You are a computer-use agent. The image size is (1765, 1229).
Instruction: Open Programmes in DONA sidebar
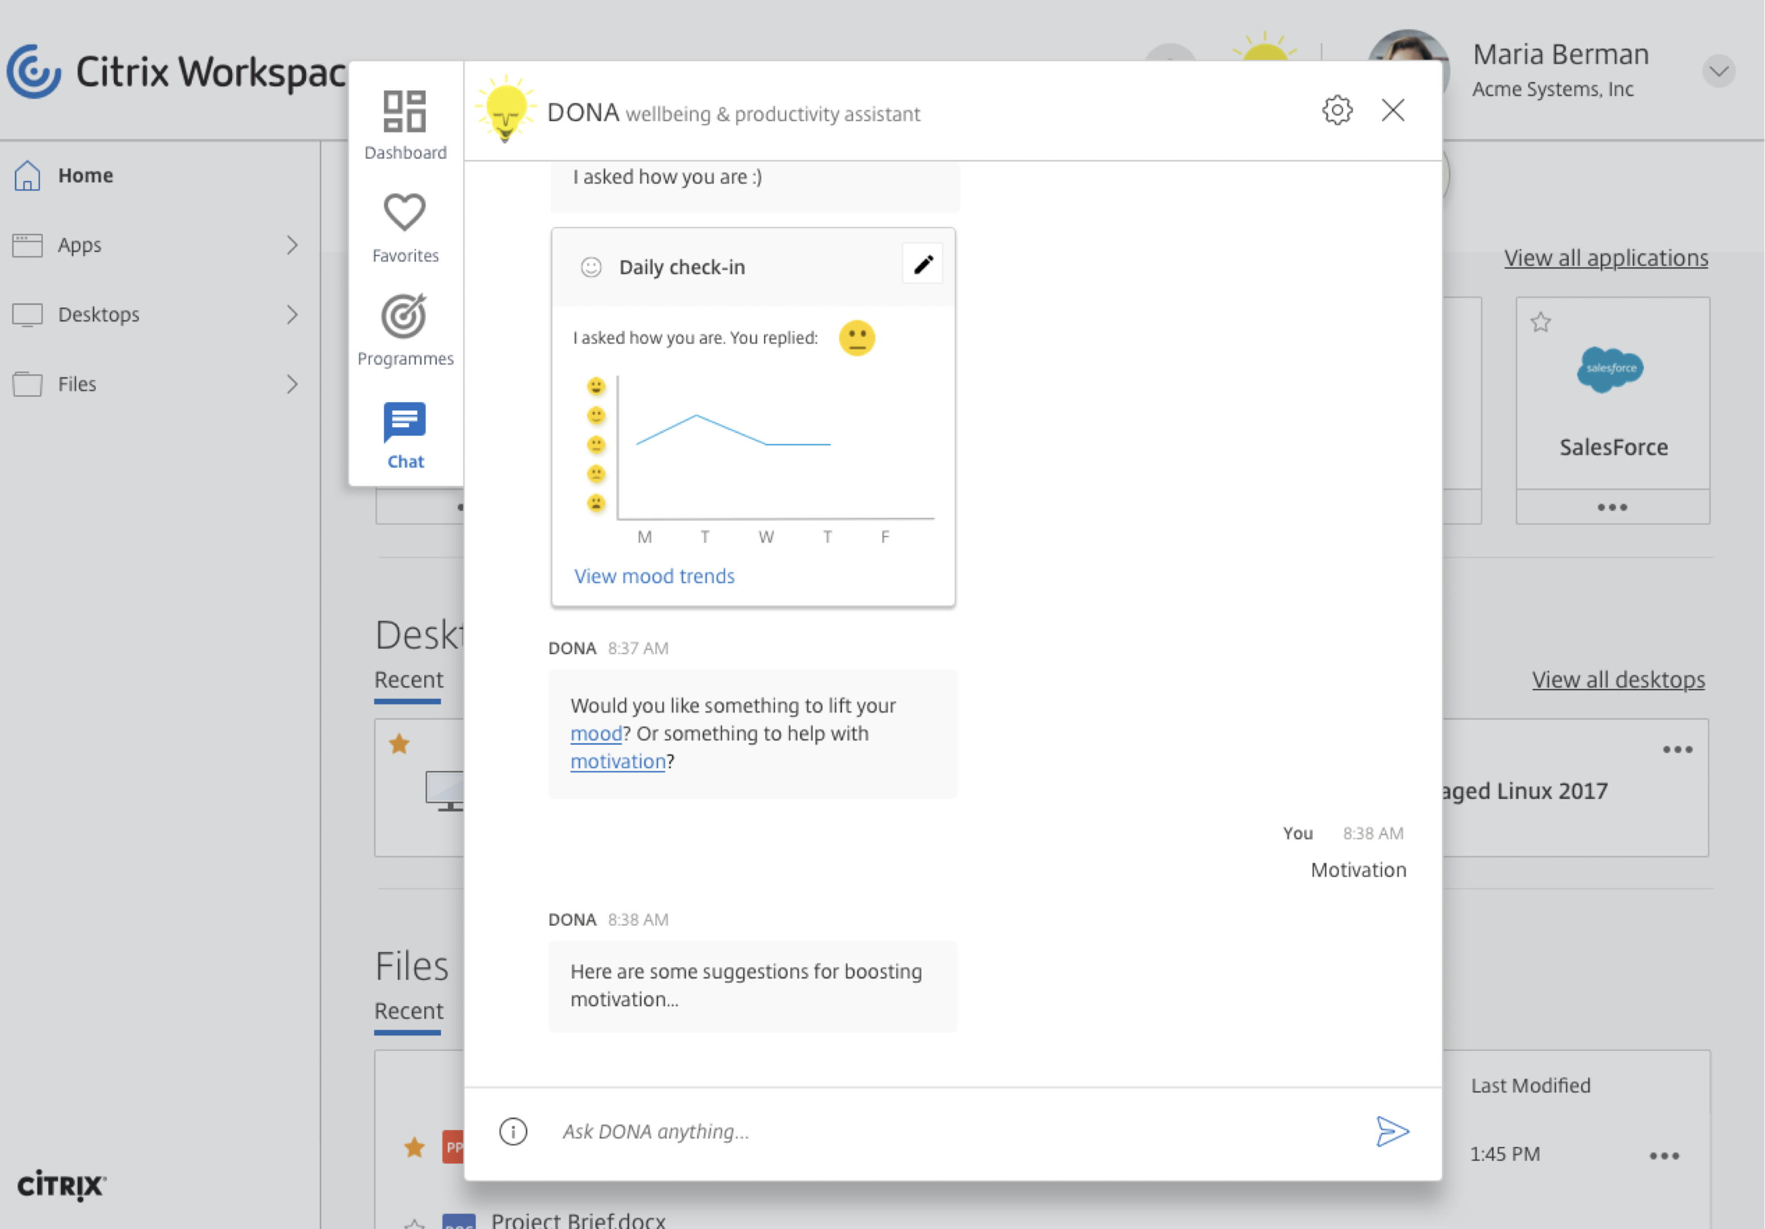coord(405,331)
